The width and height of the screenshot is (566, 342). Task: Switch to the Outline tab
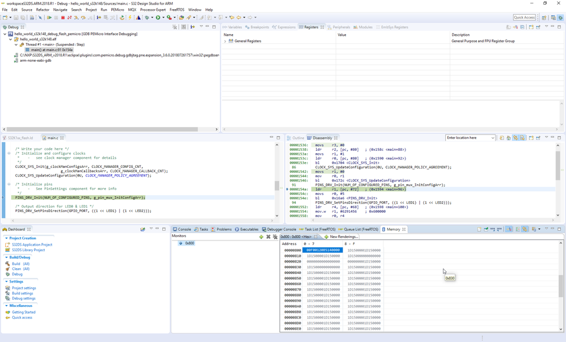click(295, 138)
